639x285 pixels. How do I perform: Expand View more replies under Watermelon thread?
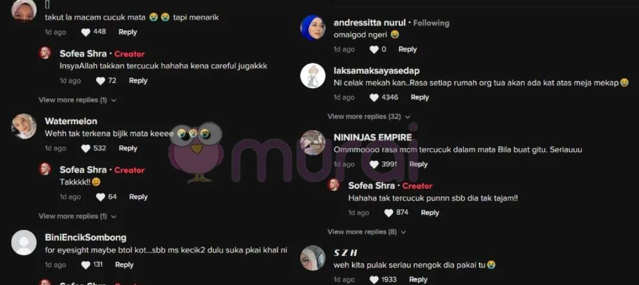(78, 216)
